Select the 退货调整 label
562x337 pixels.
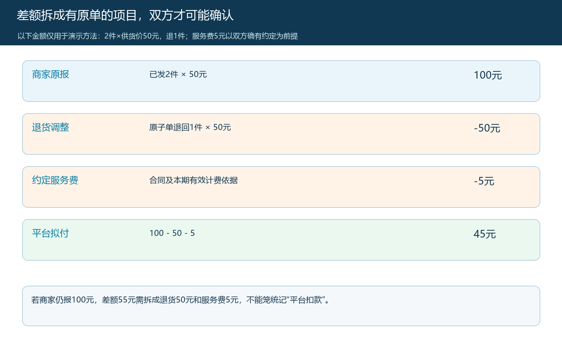[51, 127]
